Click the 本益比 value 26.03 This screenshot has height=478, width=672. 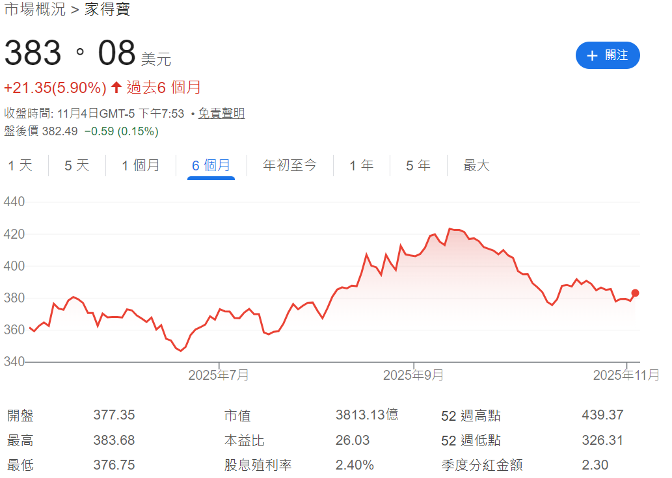point(353,440)
